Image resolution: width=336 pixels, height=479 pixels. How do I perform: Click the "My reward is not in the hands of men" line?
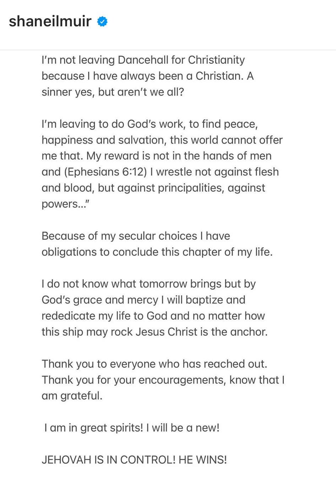point(157,156)
